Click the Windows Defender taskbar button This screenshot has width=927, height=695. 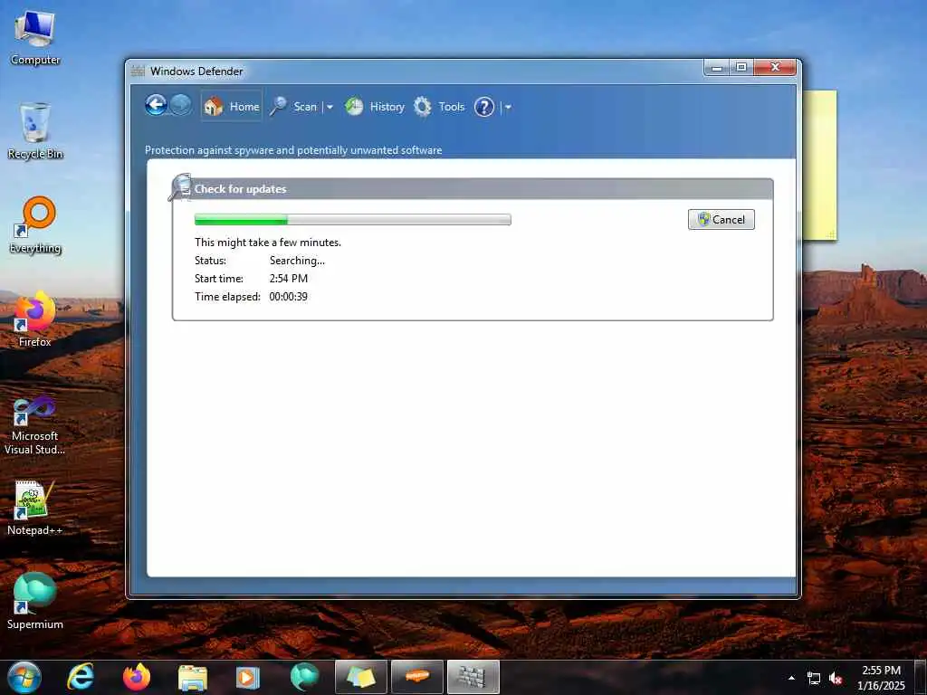tap(473, 677)
